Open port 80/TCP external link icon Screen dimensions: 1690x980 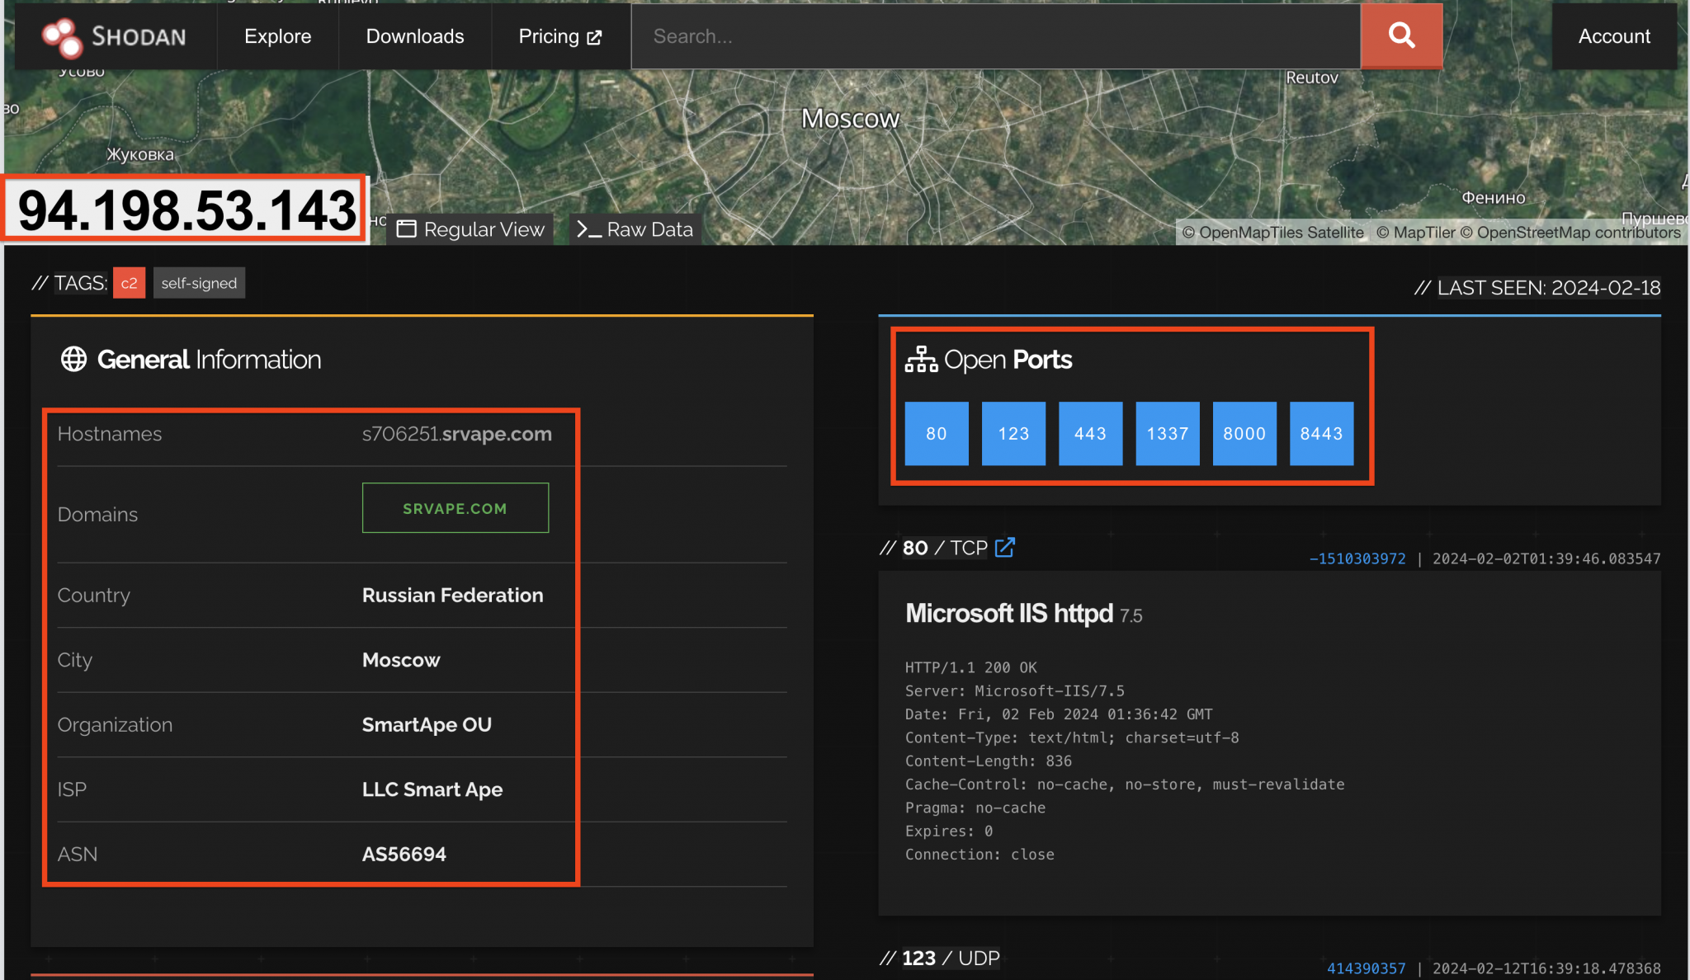click(x=1005, y=546)
